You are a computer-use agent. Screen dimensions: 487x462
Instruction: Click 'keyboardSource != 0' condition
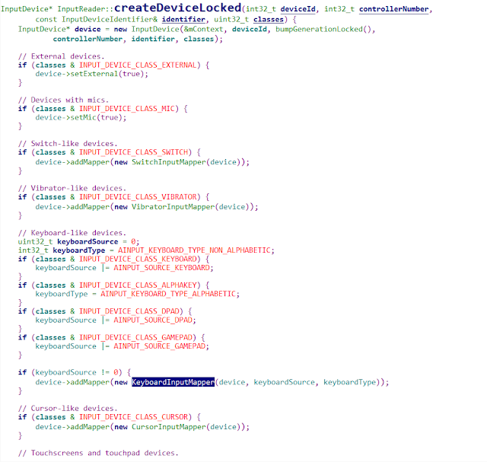tap(77, 372)
